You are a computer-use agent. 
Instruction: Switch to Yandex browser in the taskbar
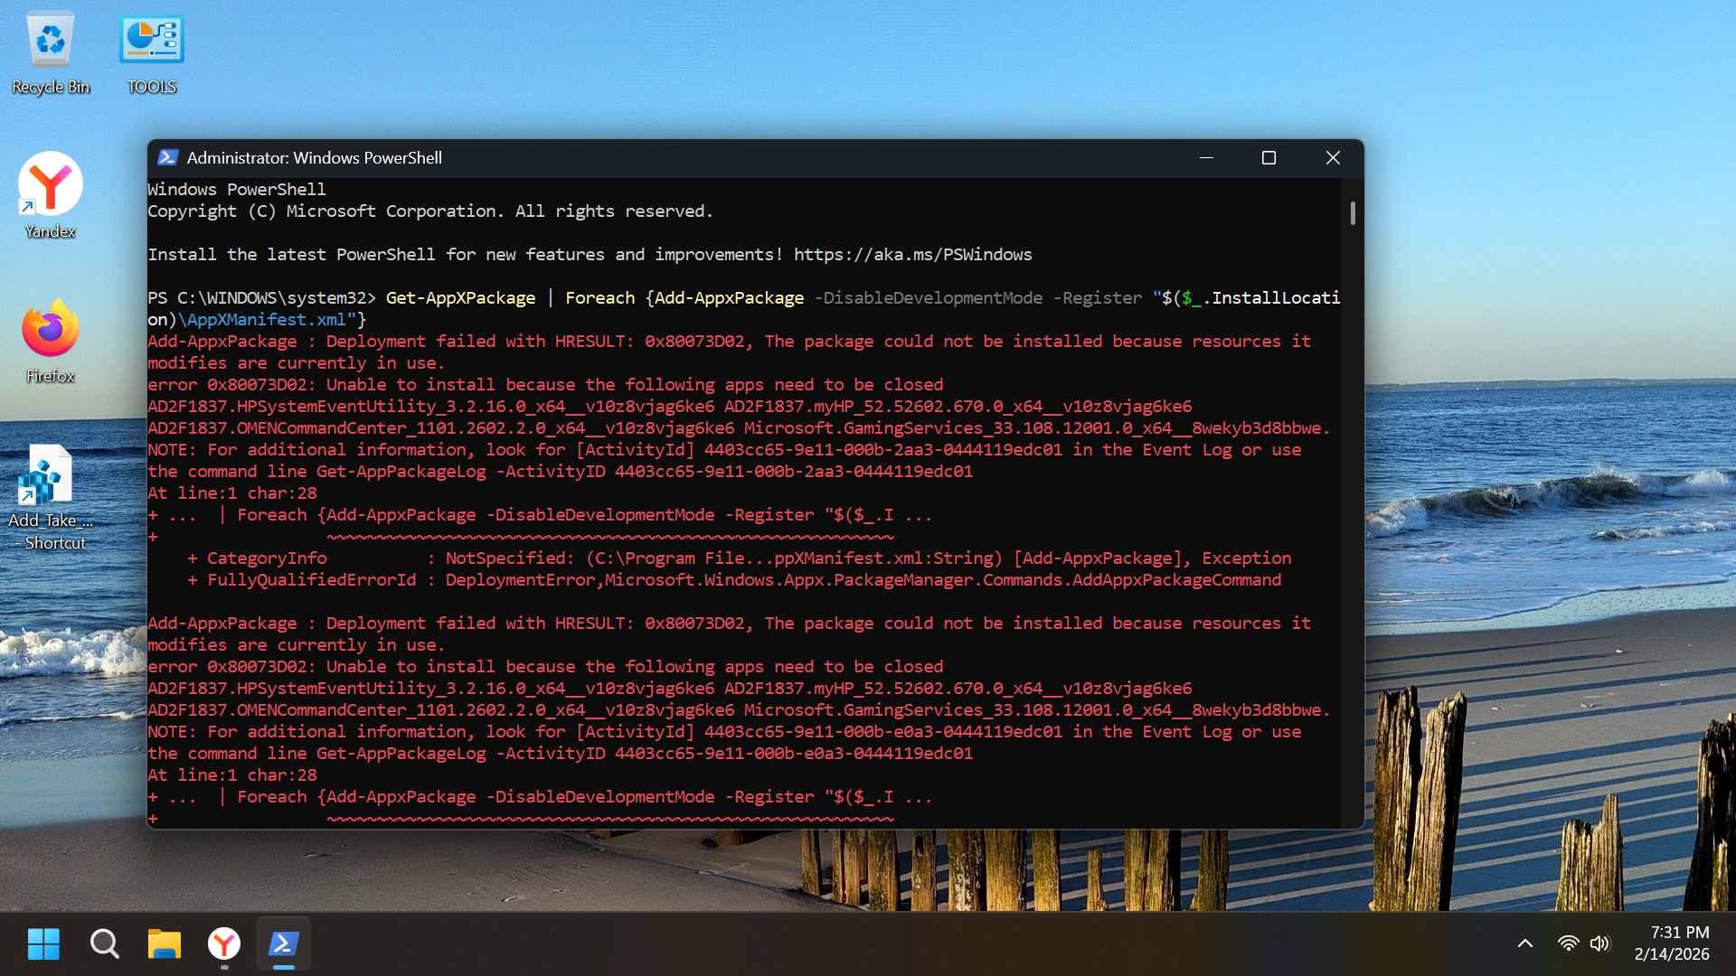coord(224,943)
